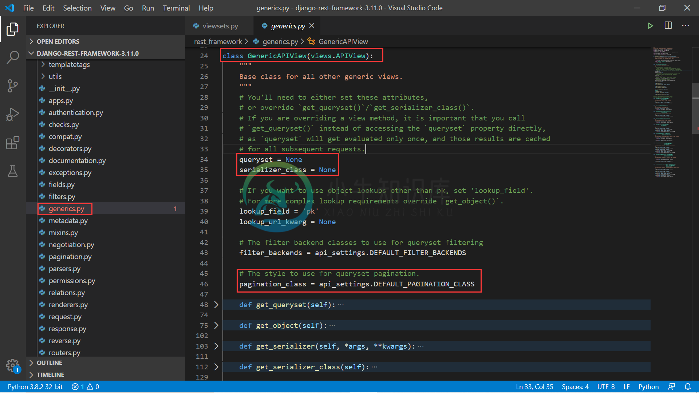Screen dimensions: 699x393
Task: Click the feedback icon in status bar
Action: click(672, 386)
